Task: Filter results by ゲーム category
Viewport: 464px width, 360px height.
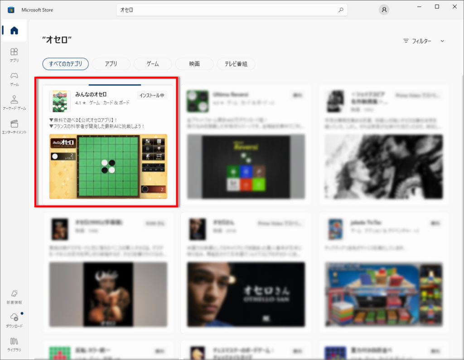Action: click(x=153, y=64)
